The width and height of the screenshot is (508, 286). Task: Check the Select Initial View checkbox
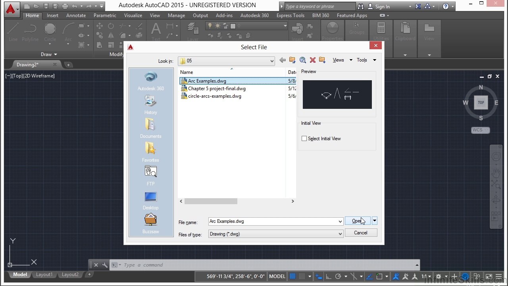(x=304, y=139)
